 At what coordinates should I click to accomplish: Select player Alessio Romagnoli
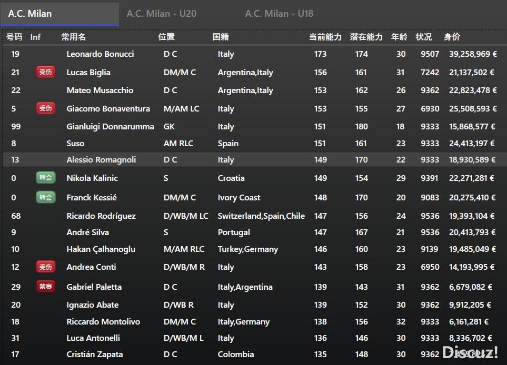101,159
